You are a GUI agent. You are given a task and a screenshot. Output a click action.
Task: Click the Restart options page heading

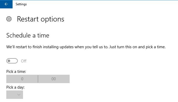point(41,19)
